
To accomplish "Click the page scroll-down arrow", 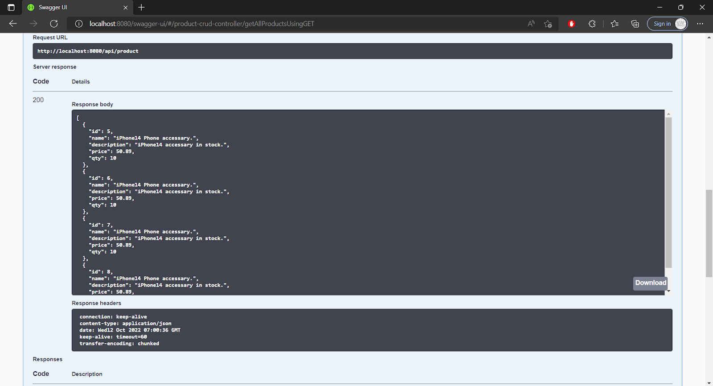I will [709, 382].
